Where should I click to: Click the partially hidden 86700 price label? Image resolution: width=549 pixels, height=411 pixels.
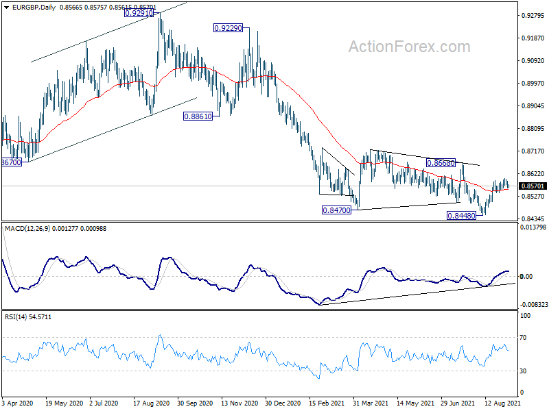pyautogui.click(x=12, y=162)
